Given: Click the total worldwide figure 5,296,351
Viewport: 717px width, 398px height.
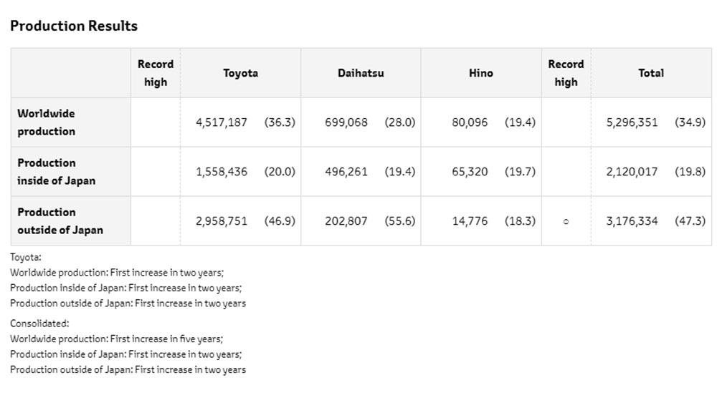Looking at the screenshot, I should click(x=632, y=122).
